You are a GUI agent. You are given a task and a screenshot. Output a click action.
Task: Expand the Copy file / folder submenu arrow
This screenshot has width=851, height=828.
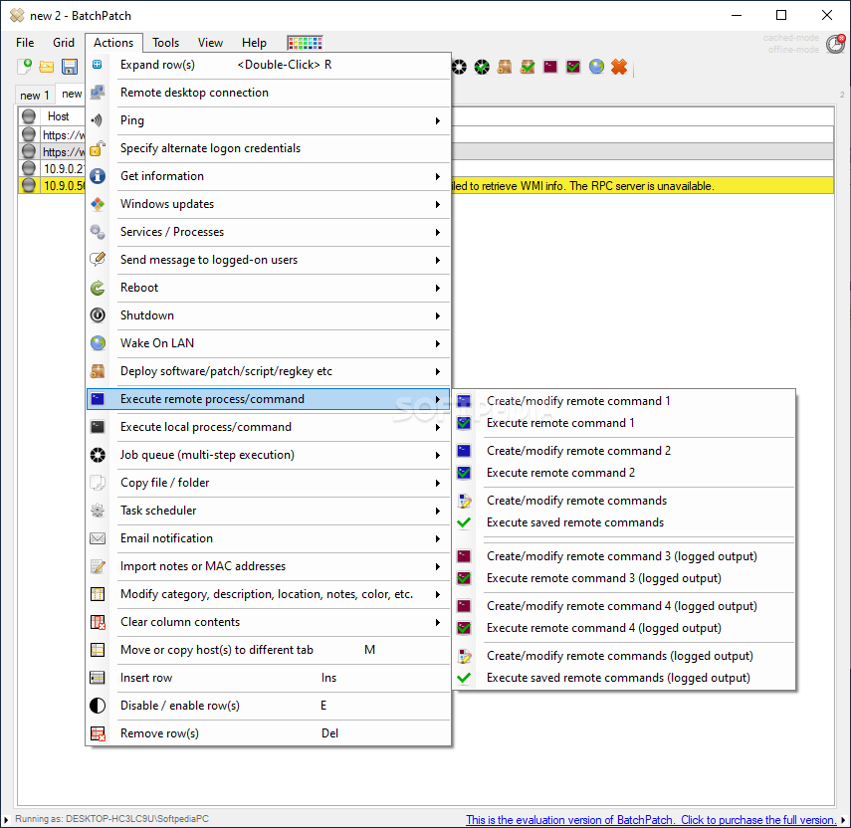click(x=437, y=483)
